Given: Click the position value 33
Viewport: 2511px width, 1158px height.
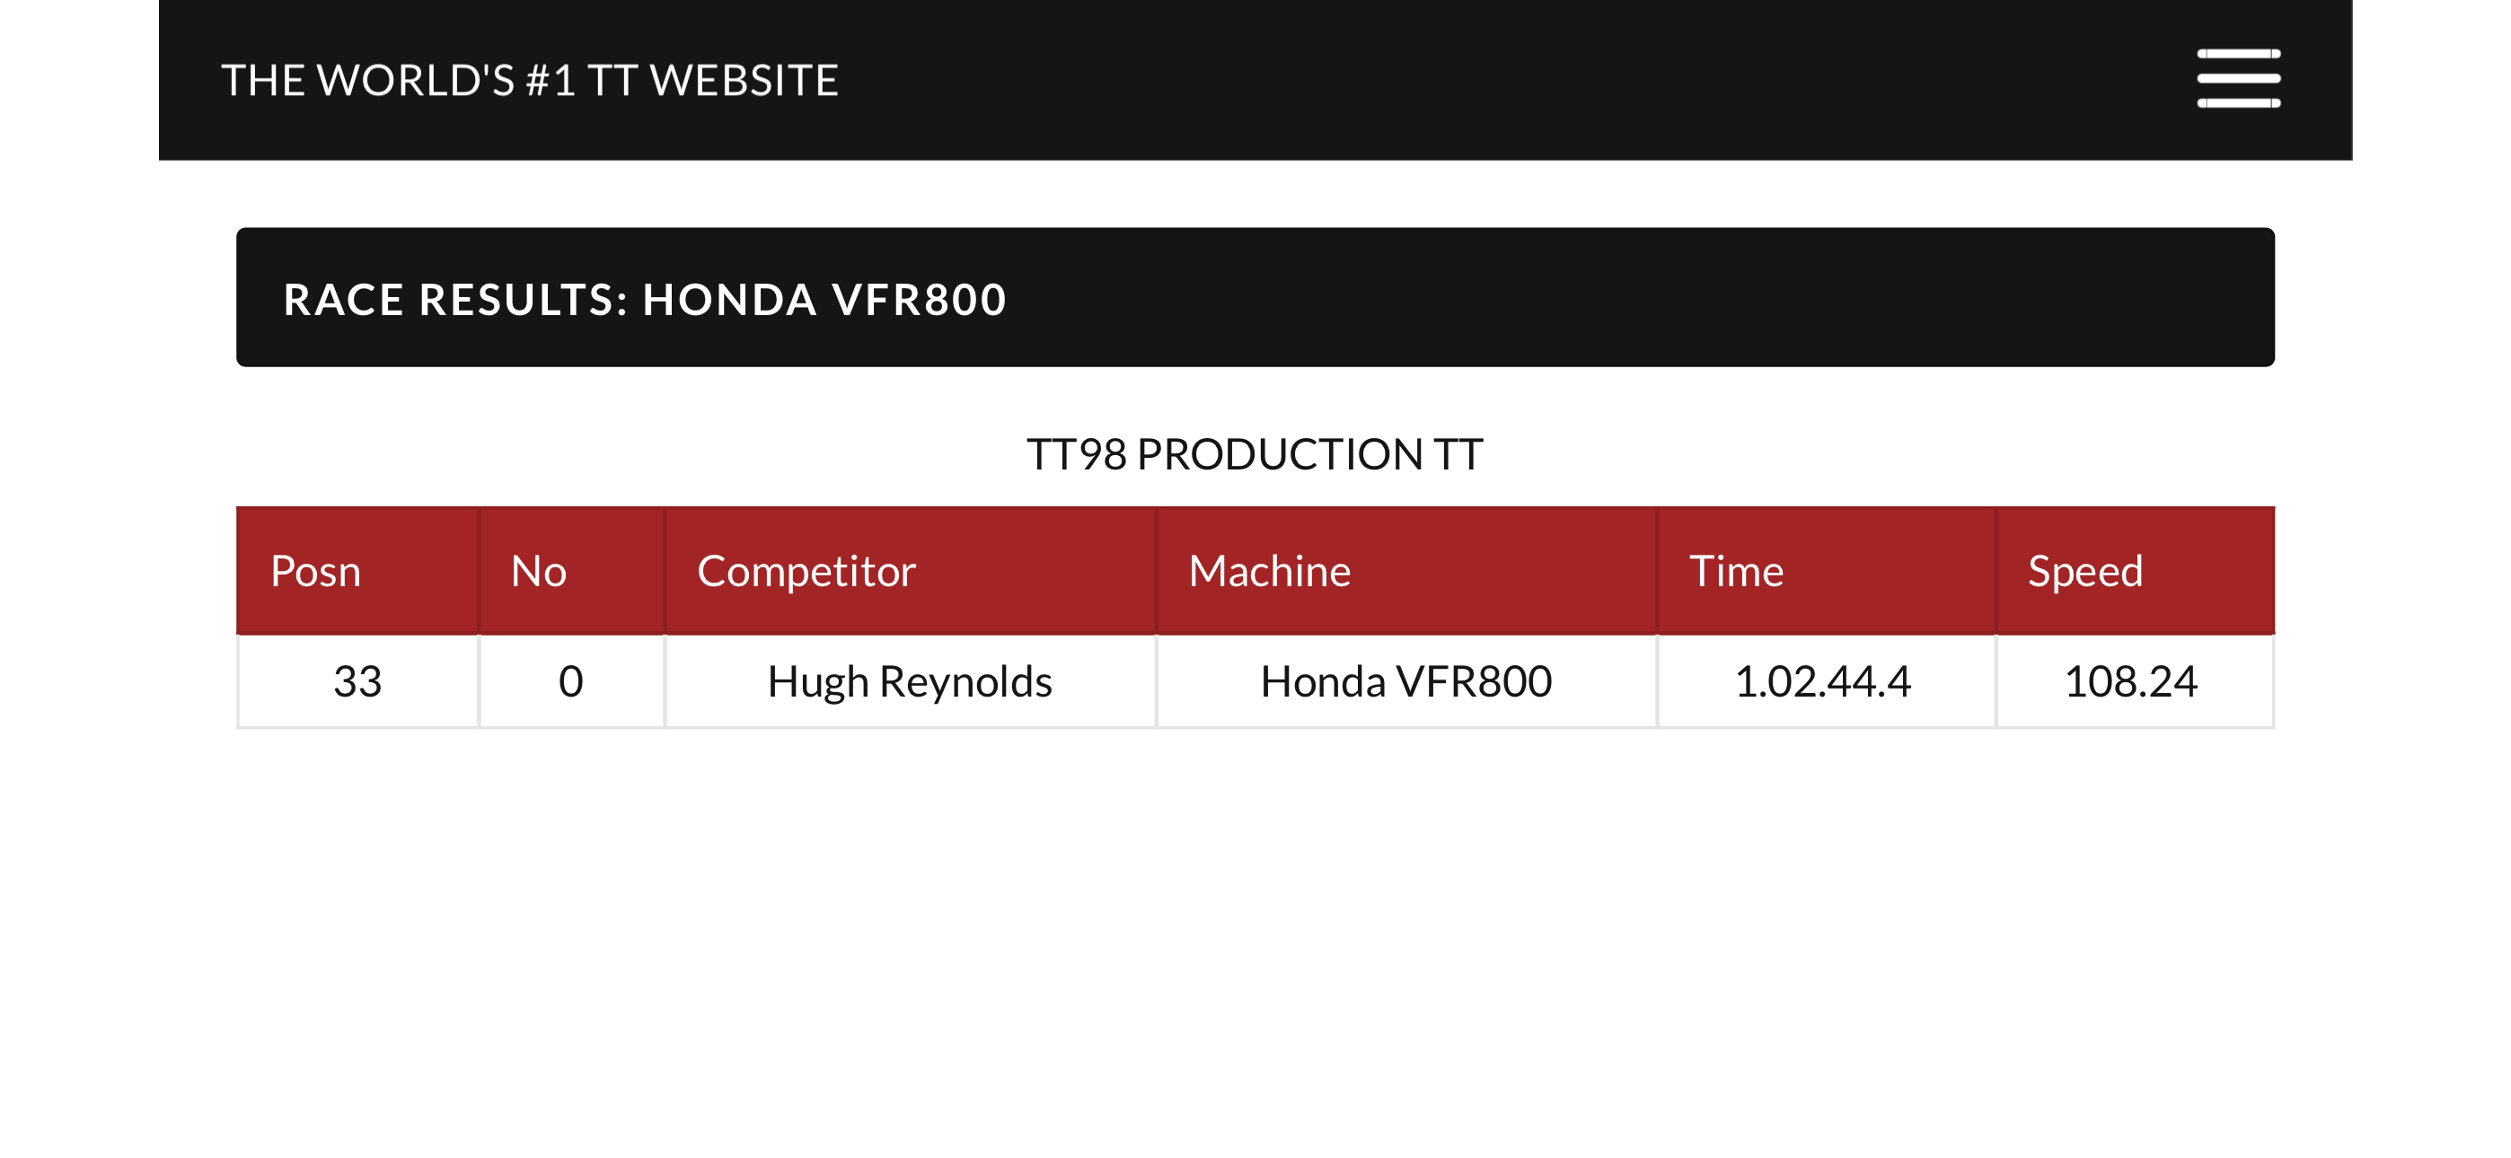Looking at the screenshot, I should 357,681.
